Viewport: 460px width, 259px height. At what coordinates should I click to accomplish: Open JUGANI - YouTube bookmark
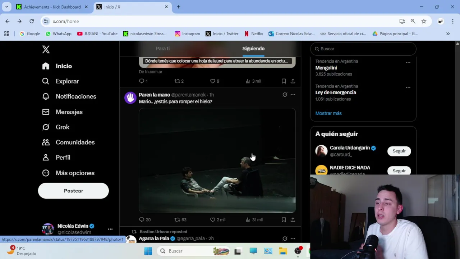(x=97, y=34)
